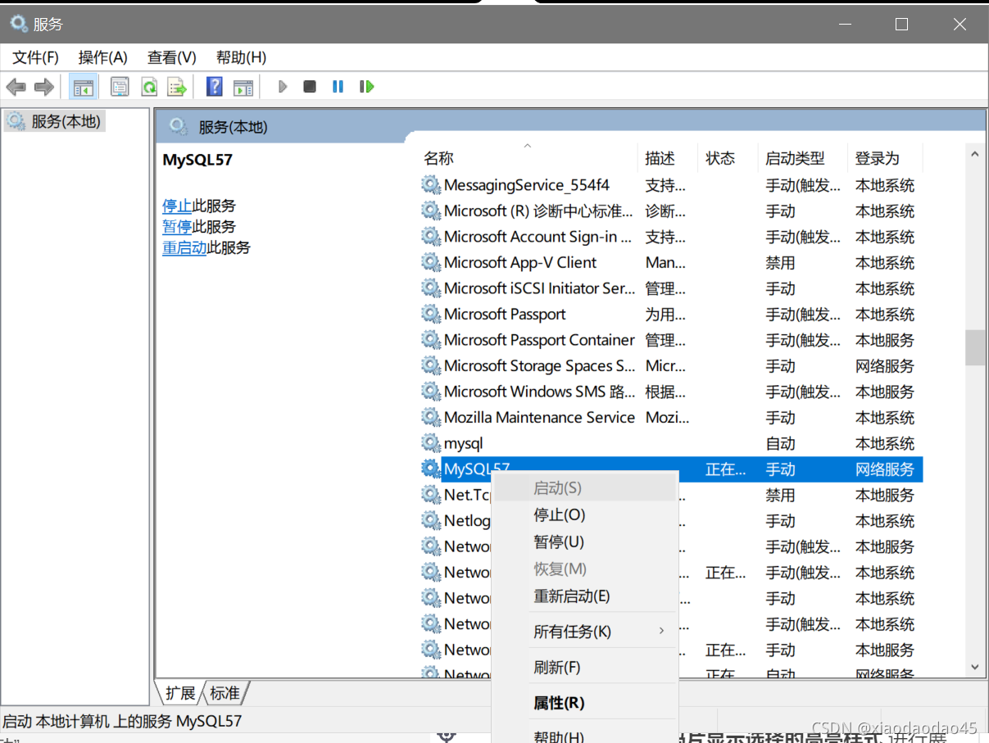Open the 操作(A) menu
Screen dimensions: 989x743
coord(103,57)
